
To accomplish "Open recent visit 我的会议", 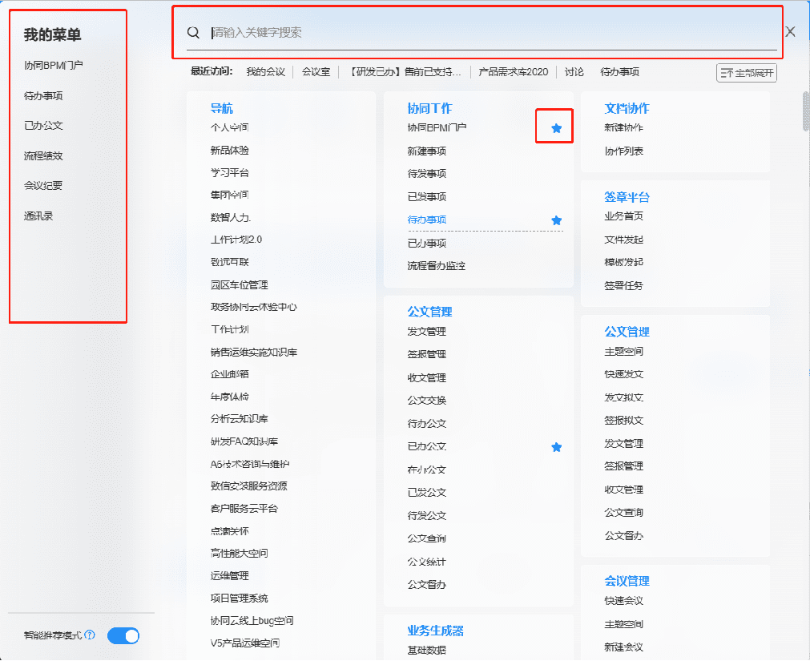I will click(x=265, y=72).
